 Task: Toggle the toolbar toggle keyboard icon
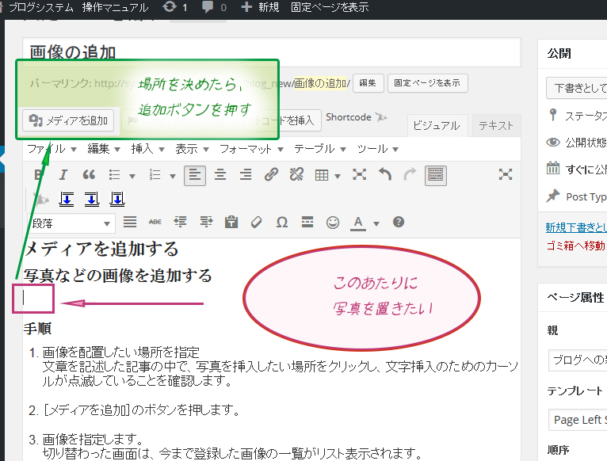coord(435,175)
